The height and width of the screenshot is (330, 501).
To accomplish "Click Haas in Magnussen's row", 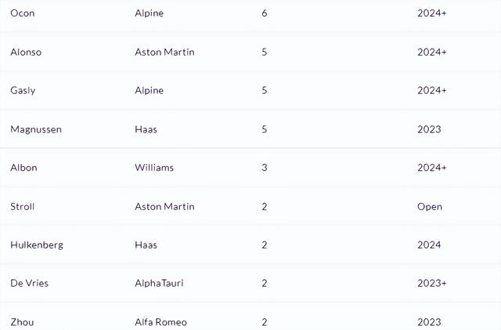I will (x=146, y=129).
